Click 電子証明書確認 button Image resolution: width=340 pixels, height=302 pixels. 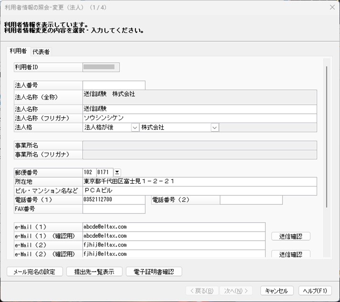[154, 272]
